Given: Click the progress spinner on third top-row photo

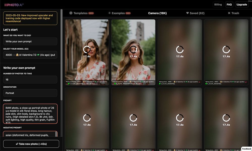Looking at the screenshot, I should [x=180, y=49].
